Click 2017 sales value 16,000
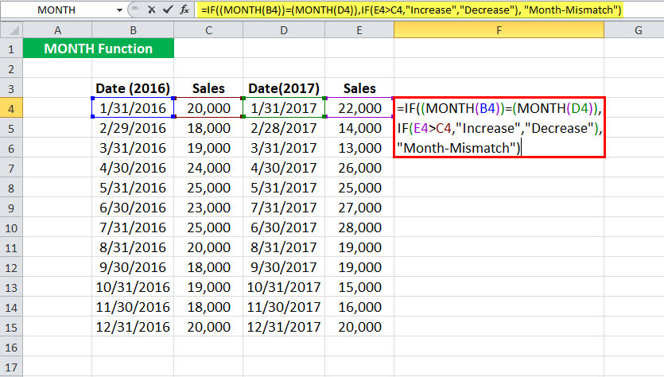The image size is (664, 377). point(359,307)
